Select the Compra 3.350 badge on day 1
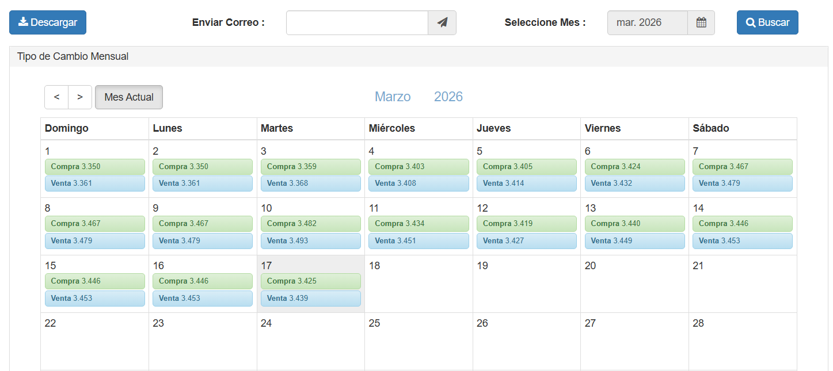833x371 pixels. pyautogui.click(x=94, y=166)
